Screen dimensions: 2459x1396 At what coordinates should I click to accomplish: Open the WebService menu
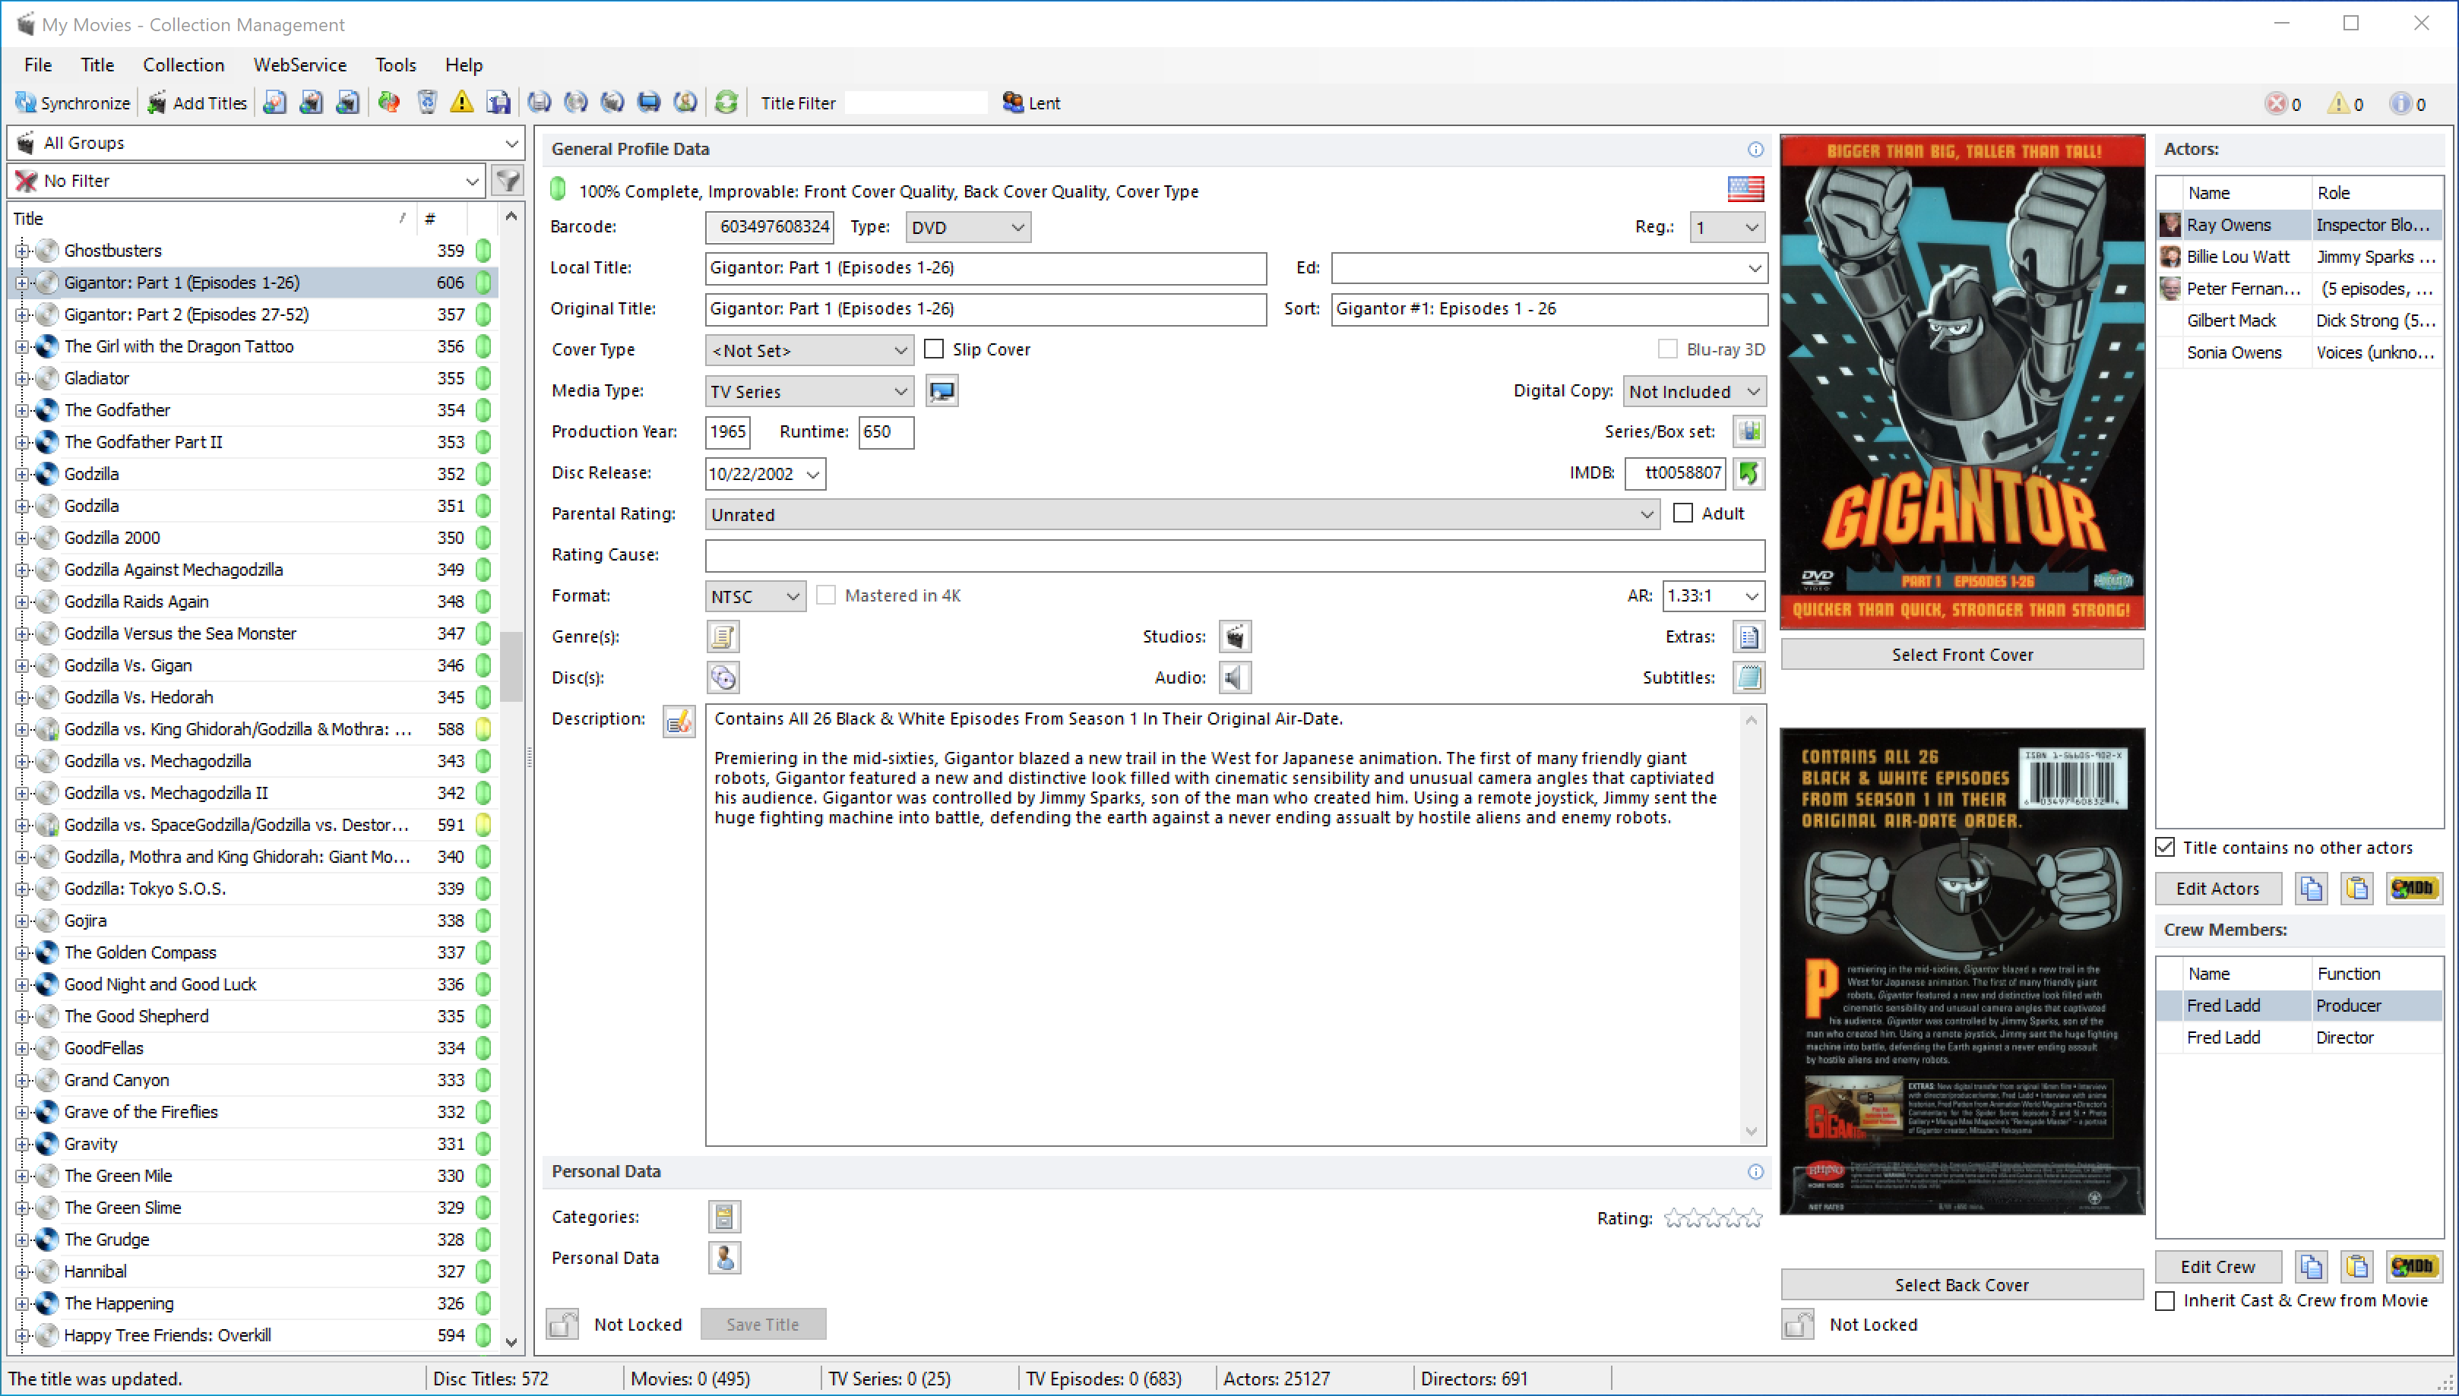[300, 65]
